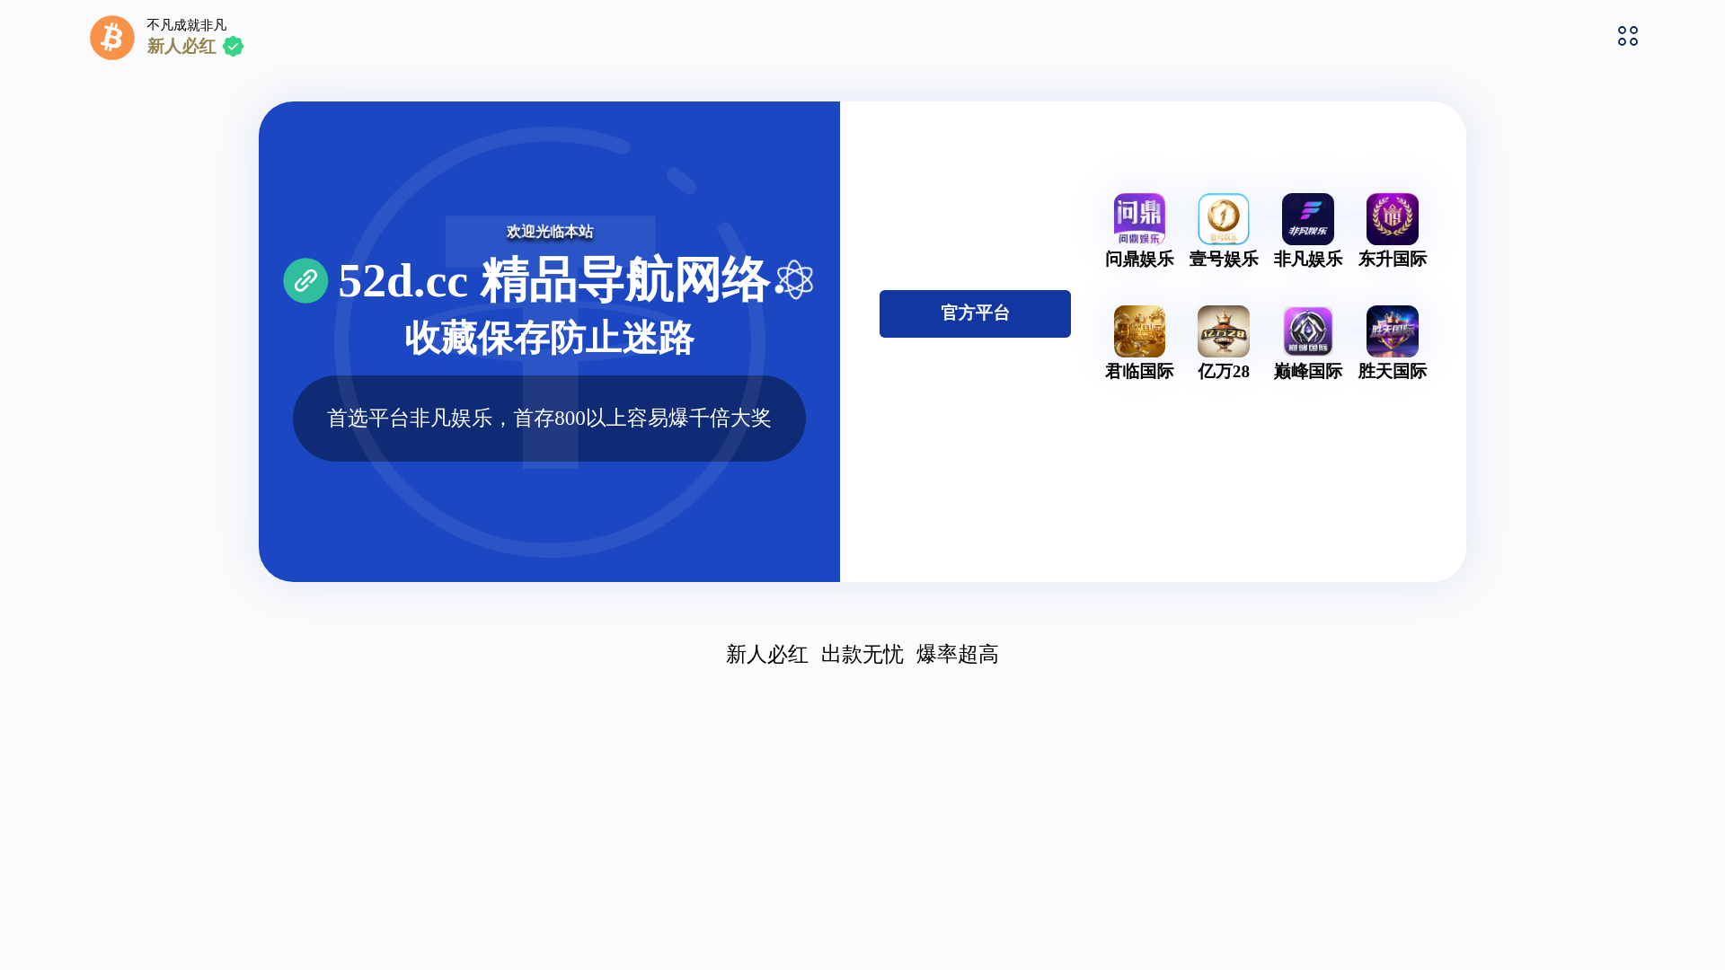Click the 收藏保存防止迷路 heading
Viewport: 1725px width, 970px height.
coord(549,339)
